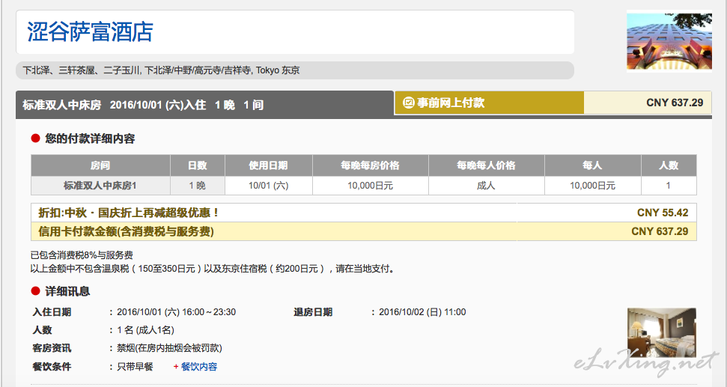
Task: Click the 人数 column header
Action: (669, 165)
